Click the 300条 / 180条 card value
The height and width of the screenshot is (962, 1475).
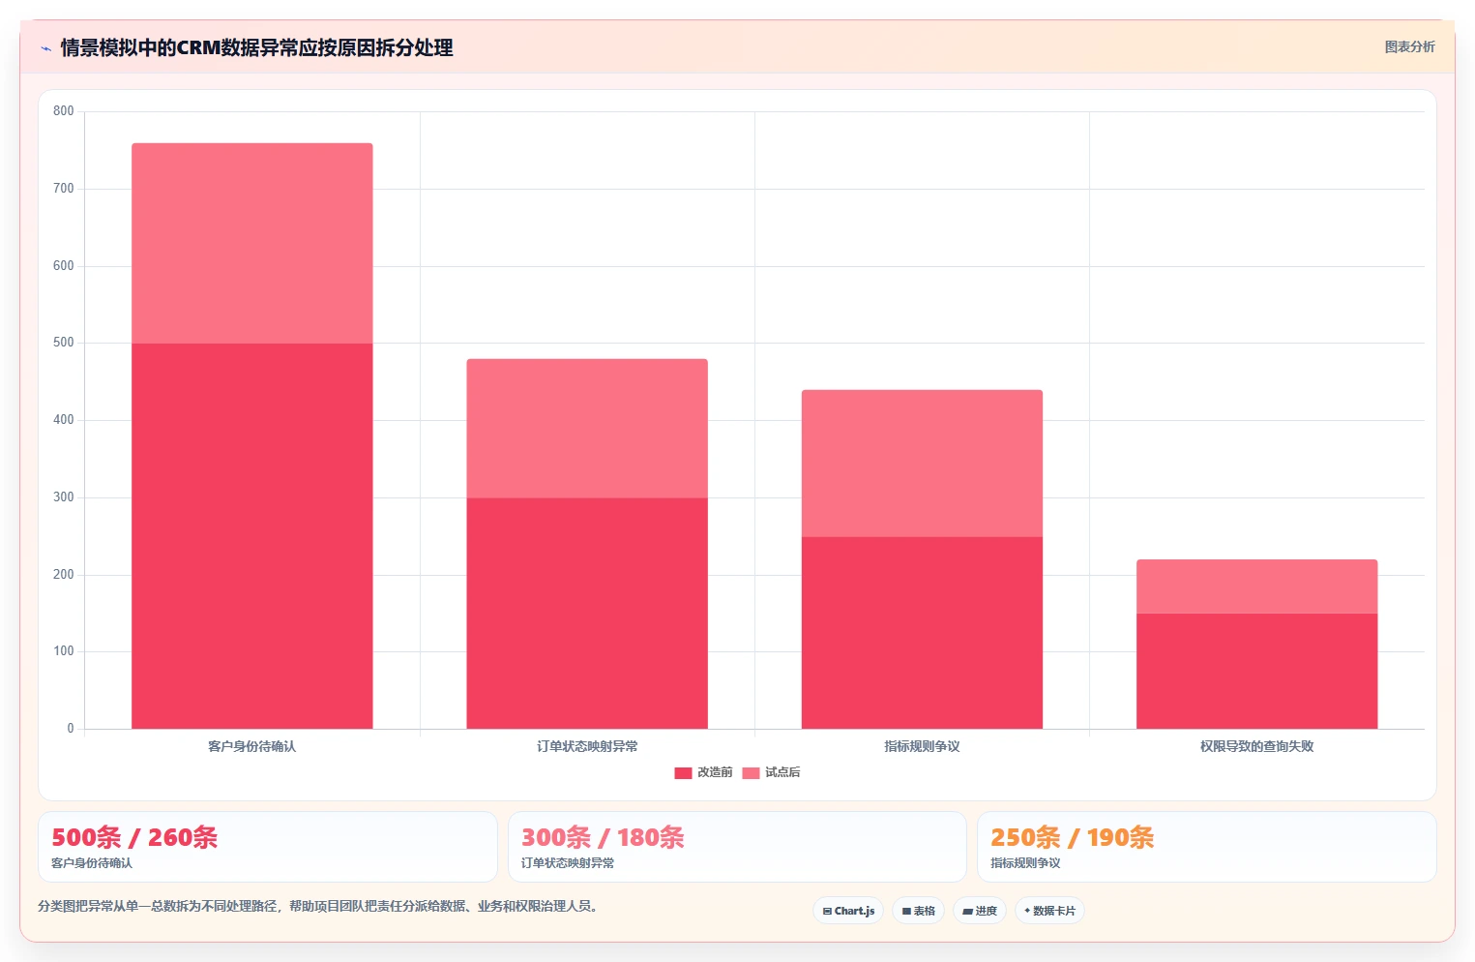click(x=603, y=837)
